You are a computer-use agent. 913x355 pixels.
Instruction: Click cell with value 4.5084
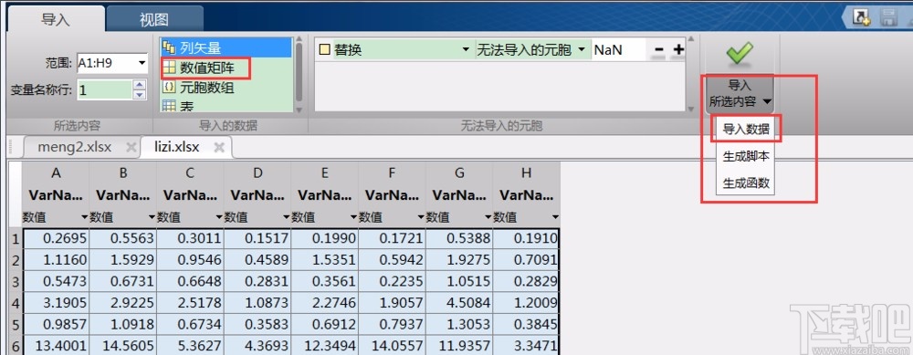pos(459,303)
